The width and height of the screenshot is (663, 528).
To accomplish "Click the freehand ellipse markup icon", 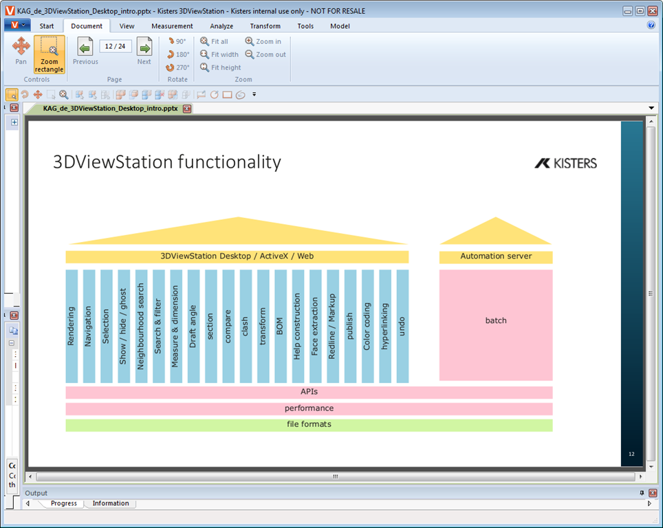I will 241,95.
